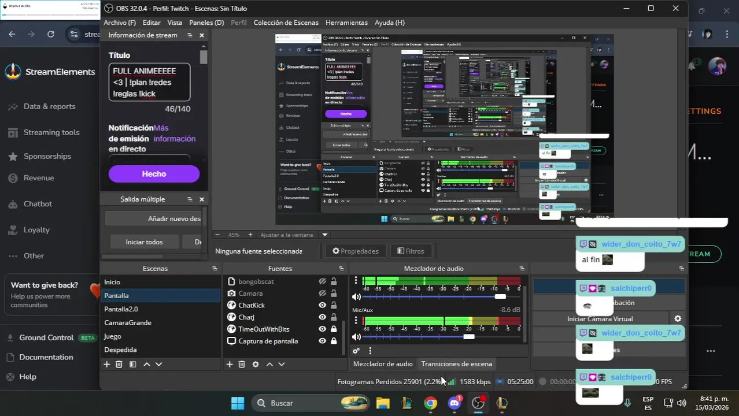
Task: Open the Ayuda menu
Action: click(390, 23)
